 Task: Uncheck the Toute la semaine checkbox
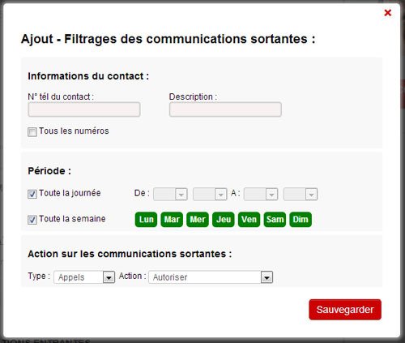(32, 220)
